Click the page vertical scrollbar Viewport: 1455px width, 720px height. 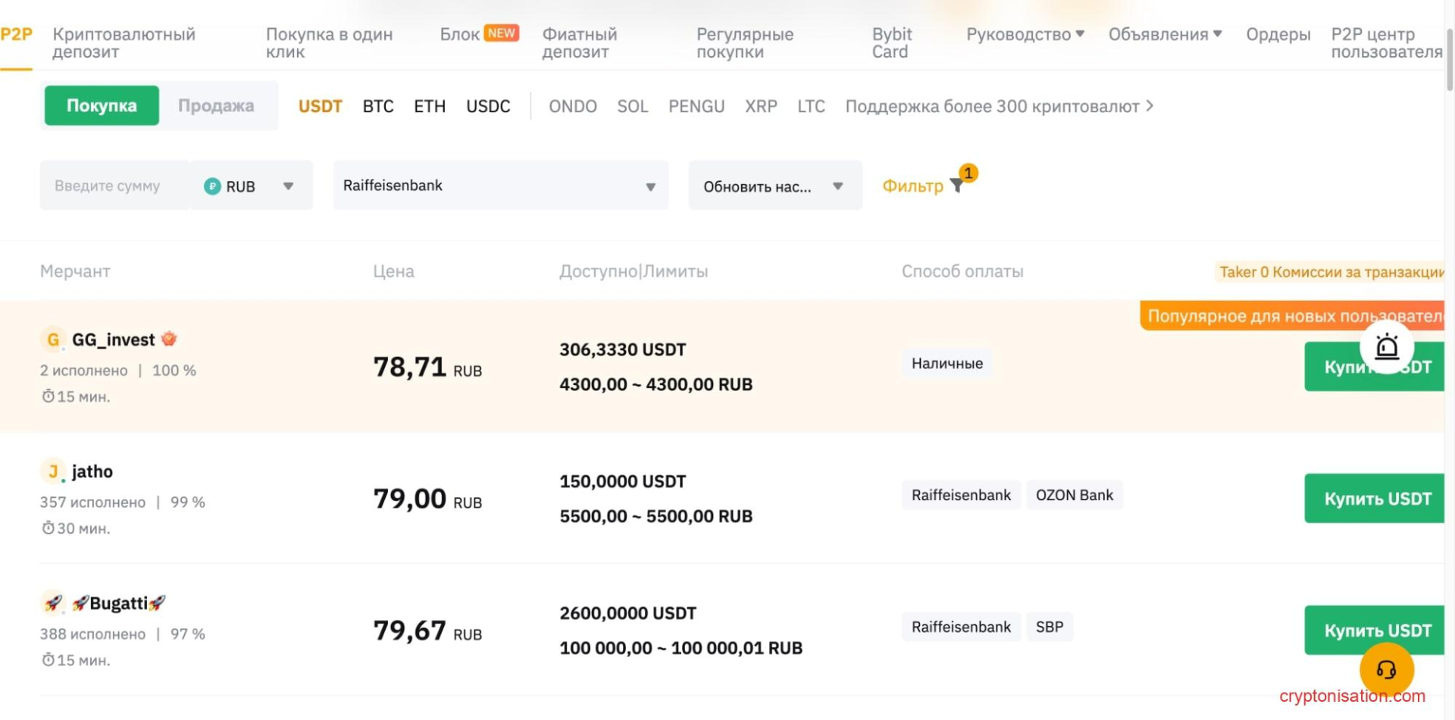1449,61
